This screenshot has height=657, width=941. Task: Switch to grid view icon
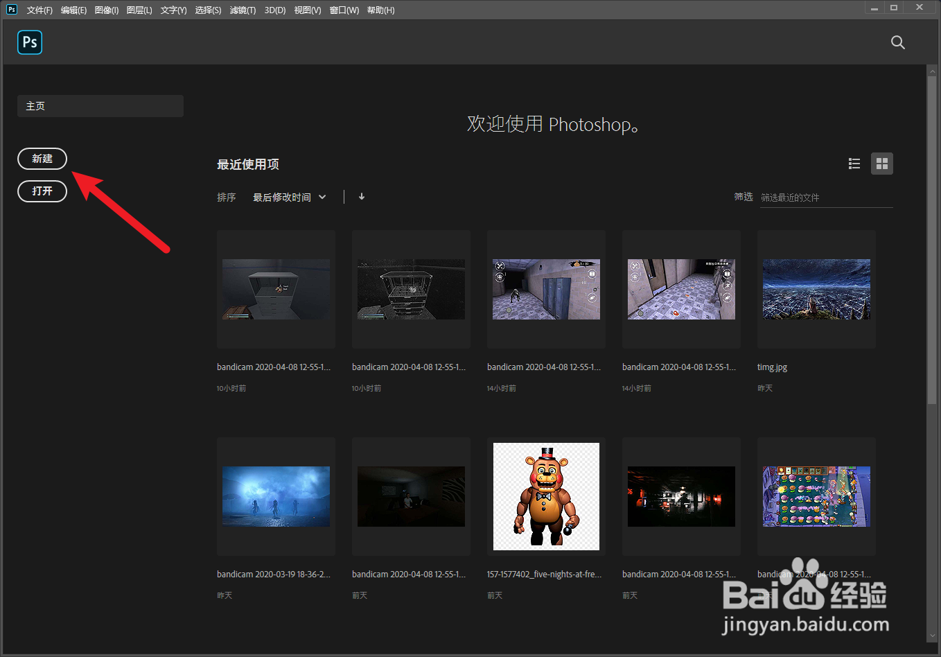[882, 164]
